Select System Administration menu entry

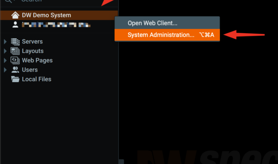point(167,35)
